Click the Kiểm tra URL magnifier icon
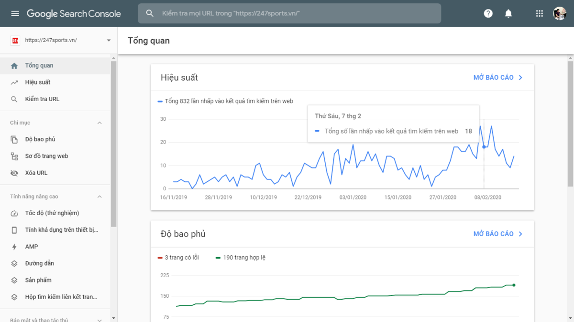574x322 pixels. (x=14, y=99)
